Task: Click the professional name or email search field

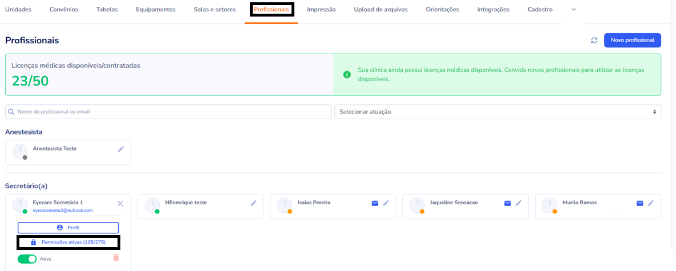Action: coord(168,112)
